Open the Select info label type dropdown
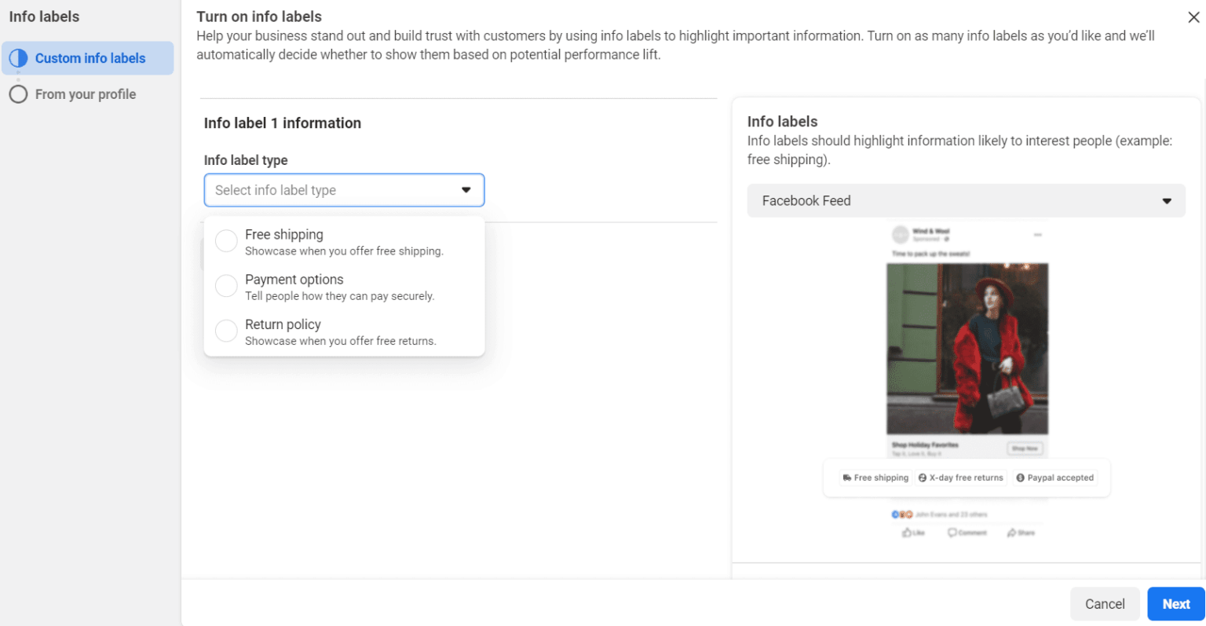Screen dimensions: 1206x626 pos(344,190)
